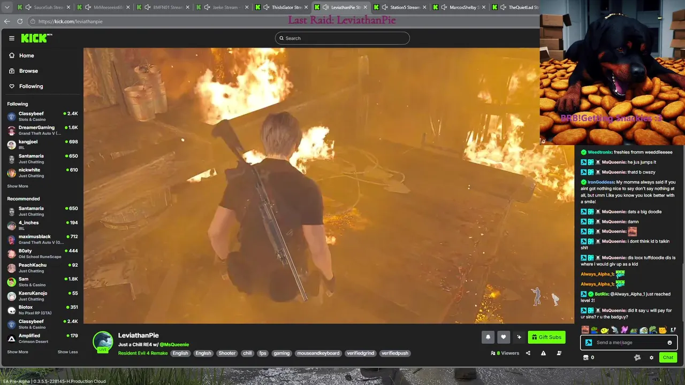
Task: Click the sparkle icon beside Gift Subs
Action: click(x=519, y=337)
